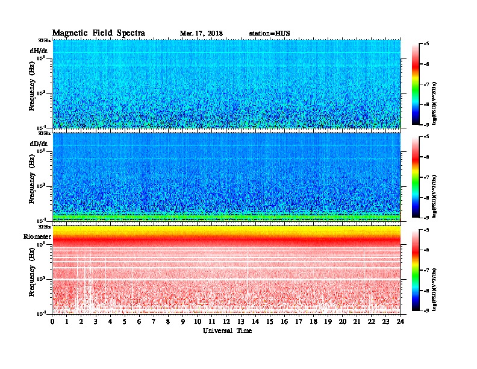Click the "Magnetic Field Spectra" title
The width and height of the screenshot is (477, 369).
pos(99,33)
